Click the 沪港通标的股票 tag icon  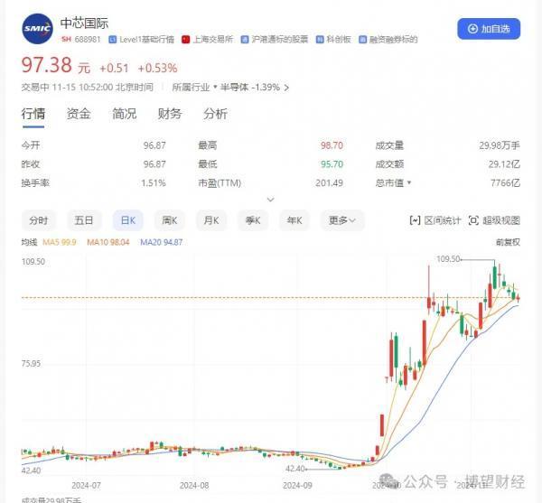click(245, 40)
